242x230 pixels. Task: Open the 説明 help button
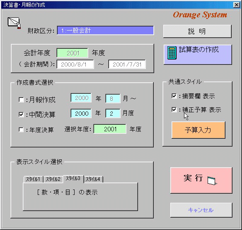point(197,31)
